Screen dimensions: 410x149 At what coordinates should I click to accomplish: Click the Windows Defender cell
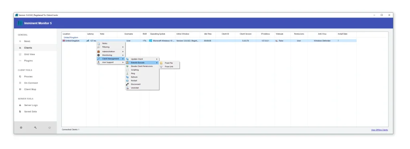point(322,41)
